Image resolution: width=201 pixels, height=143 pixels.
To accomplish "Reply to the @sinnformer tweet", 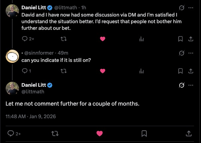I will click(x=25, y=71).
